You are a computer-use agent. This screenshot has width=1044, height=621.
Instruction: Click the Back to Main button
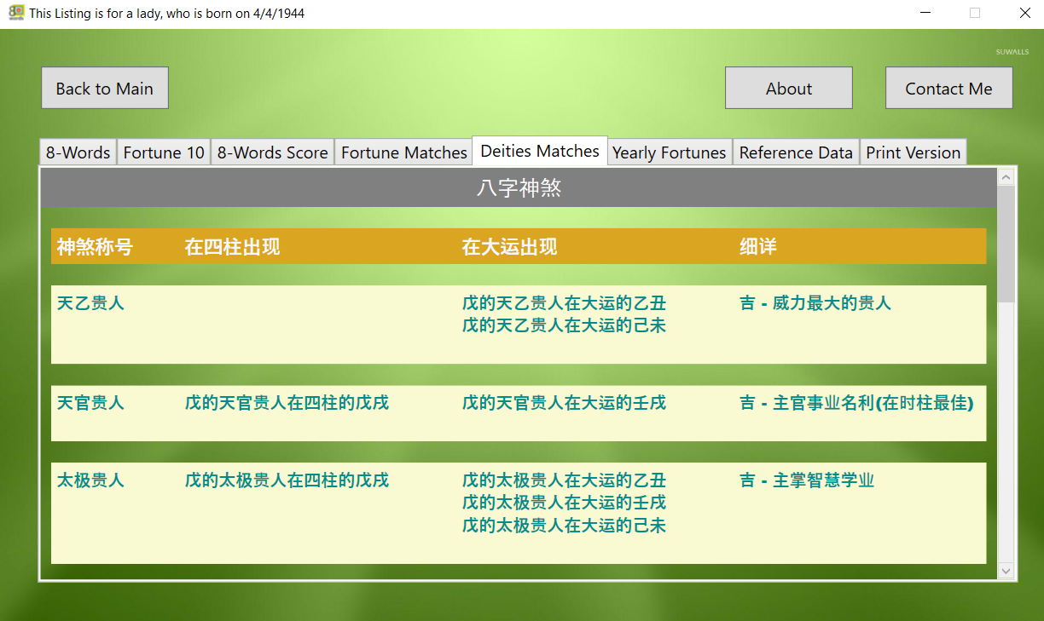click(105, 89)
